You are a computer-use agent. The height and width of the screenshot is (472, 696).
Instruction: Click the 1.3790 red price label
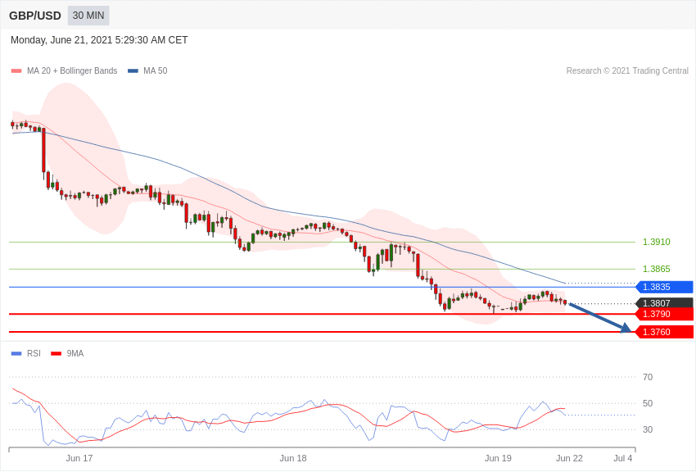click(x=664, y=314)
